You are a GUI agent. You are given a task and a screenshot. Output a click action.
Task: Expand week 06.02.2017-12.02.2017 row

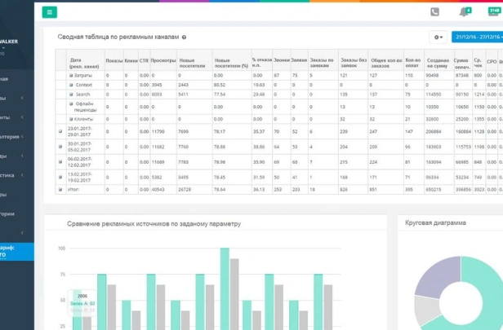[60, 162]
